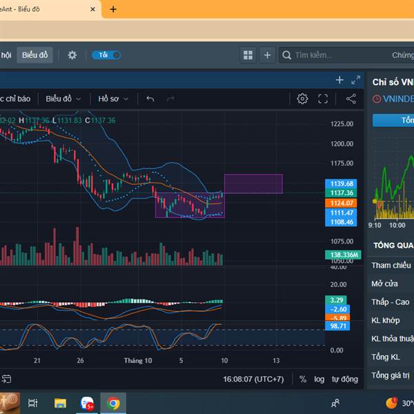This screenshot has height=414, width=414.
Task: Open a new browser tab
Action: [113, 10]
